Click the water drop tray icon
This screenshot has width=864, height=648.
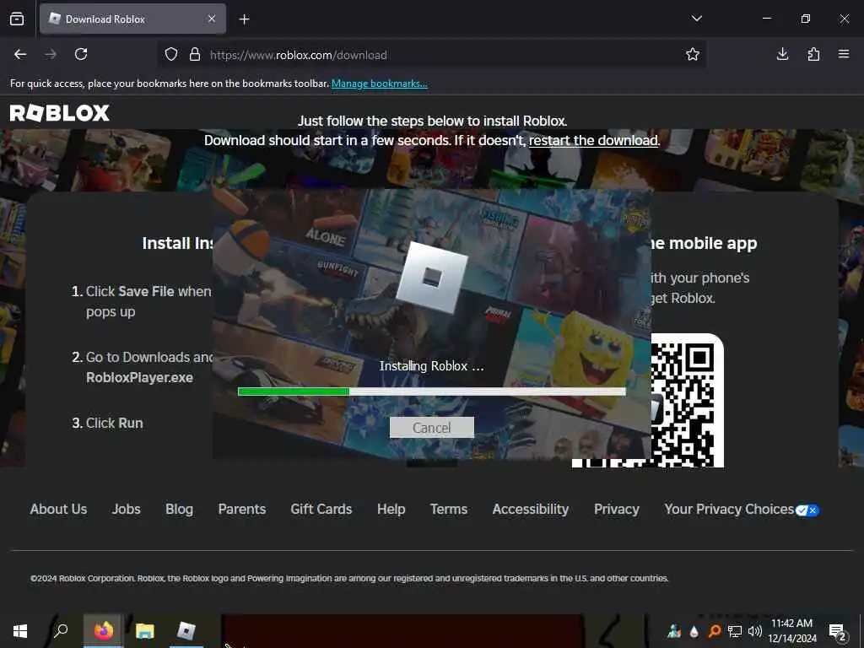click(694, 631)
